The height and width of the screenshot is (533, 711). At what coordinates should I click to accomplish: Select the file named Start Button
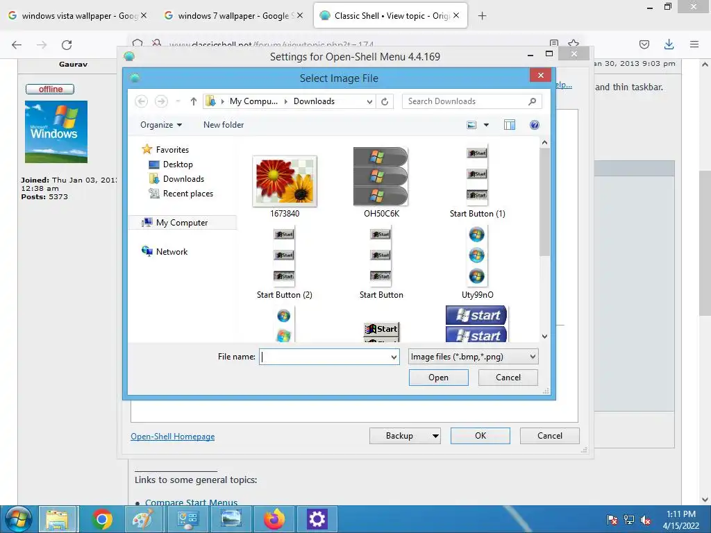coord(381,263)
